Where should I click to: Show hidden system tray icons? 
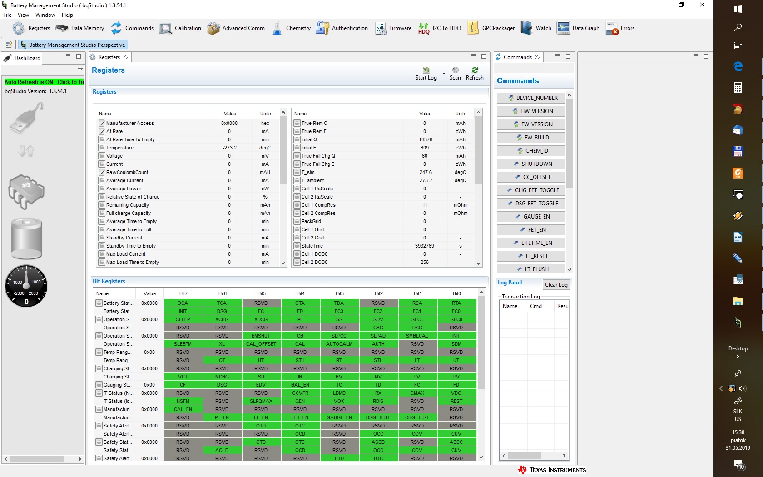[721, 388]
